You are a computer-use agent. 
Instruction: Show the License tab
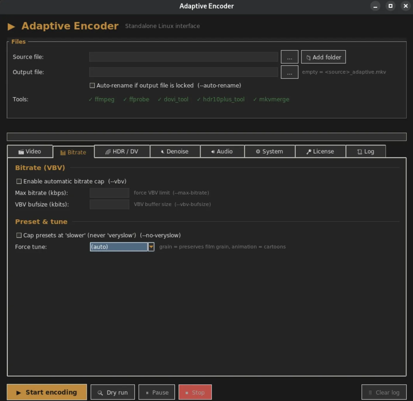(320, 152)
